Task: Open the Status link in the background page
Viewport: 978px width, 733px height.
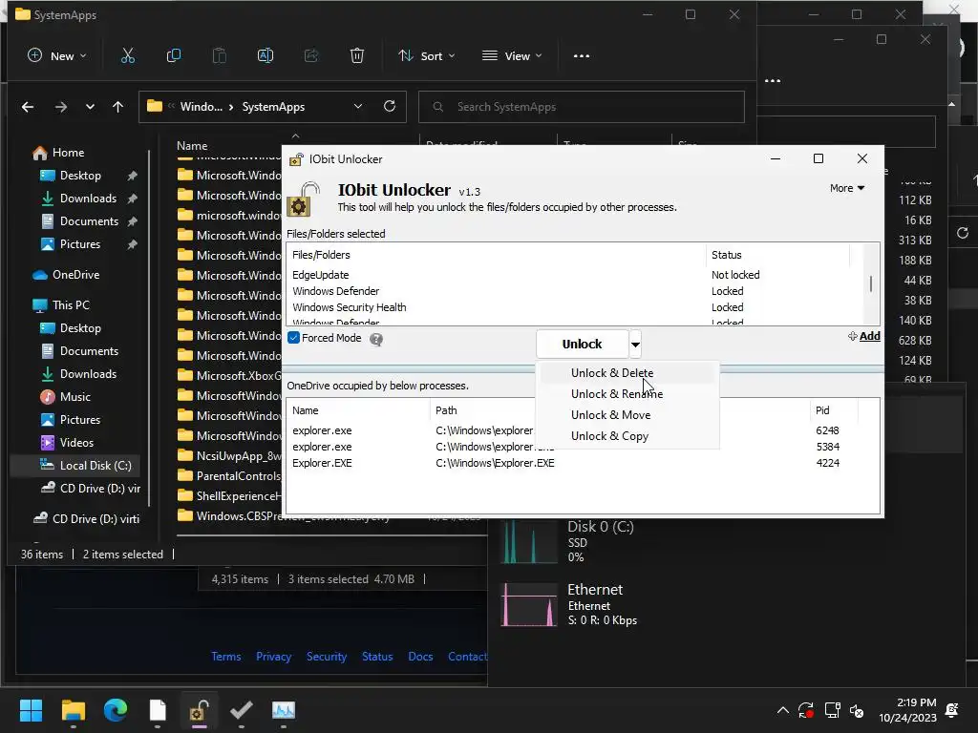Action: pos(377,657)
